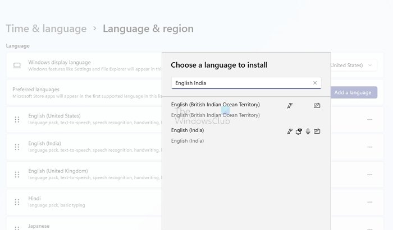Click the display language icon for British Indian Ocean Territory

click(290, 105)
